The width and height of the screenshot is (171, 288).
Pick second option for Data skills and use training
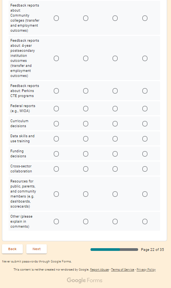coord(85,139)
